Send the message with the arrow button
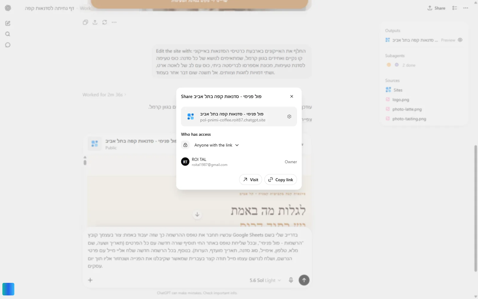Image resolution: width=478 pixels, height=299 pixels. [304, 280]
